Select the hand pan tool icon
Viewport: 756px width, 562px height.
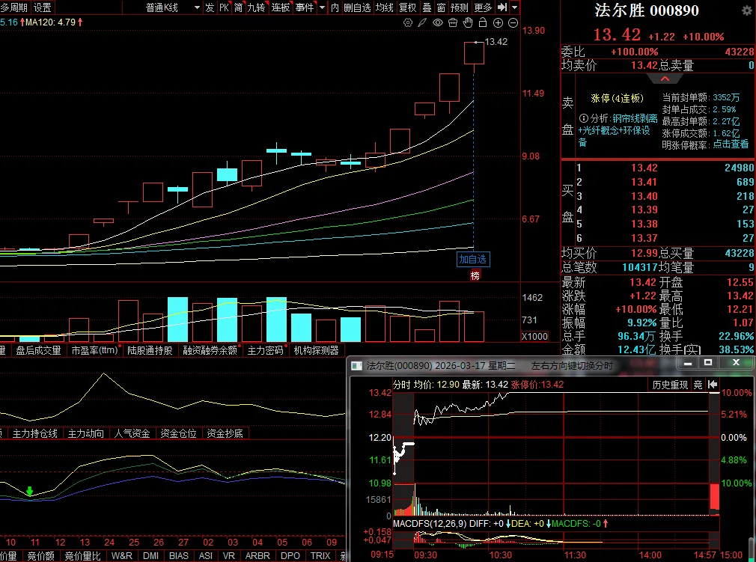coord(468,22)
